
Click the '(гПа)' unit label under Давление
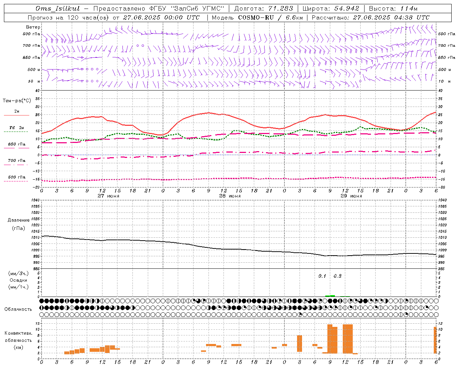tap(18, 228)
